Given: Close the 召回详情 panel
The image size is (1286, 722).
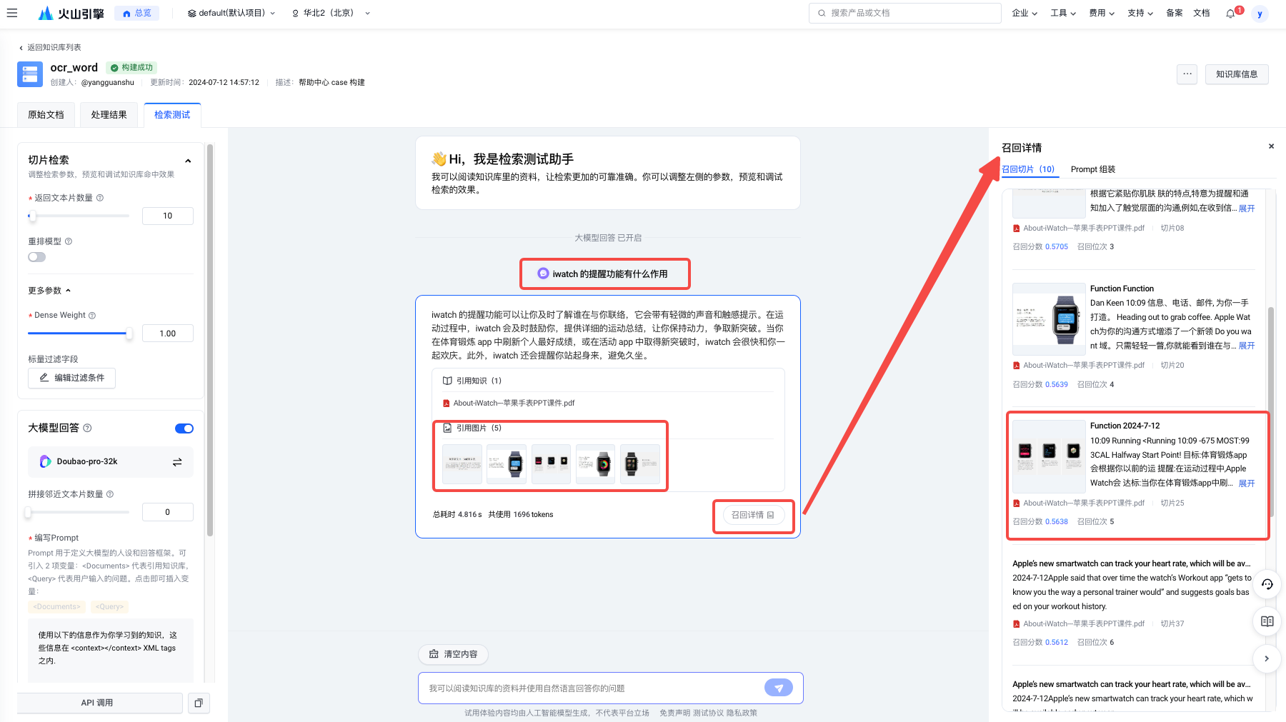Looking at the screenshot, I should (x=1271, y=146).
